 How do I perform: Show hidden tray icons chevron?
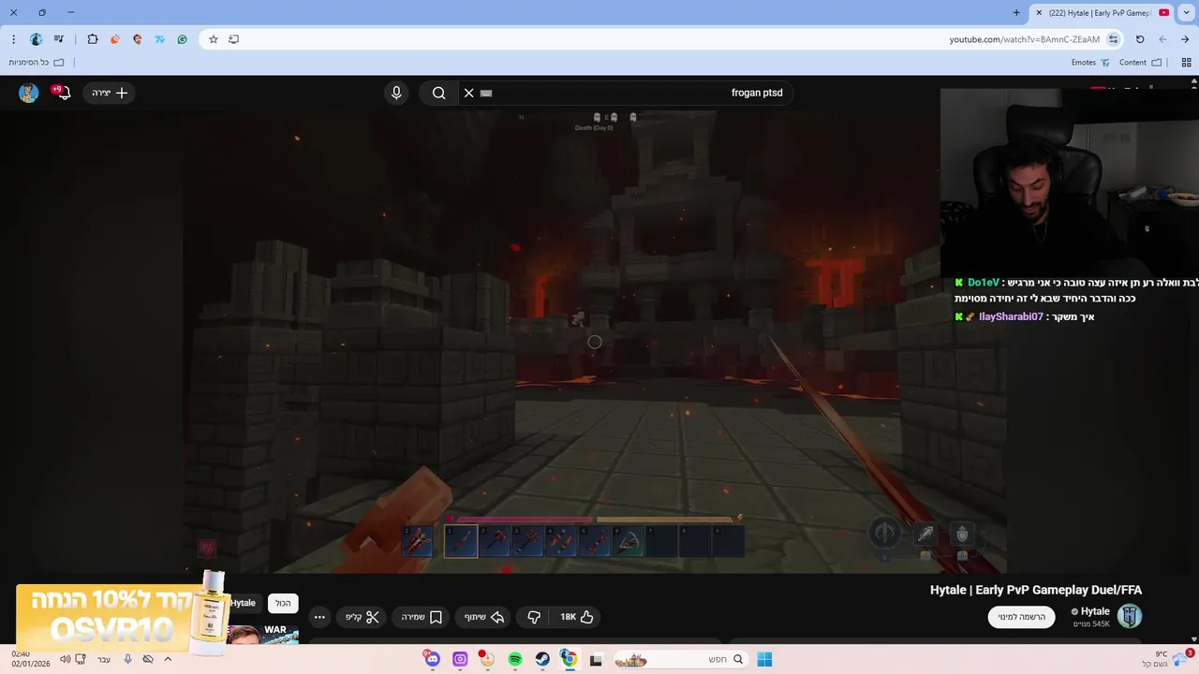pos(168,659)
